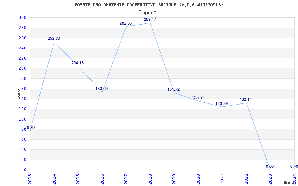Click the 2018 x-axis year label
Viewport: 298px width, 186px height.
(150, 179)
